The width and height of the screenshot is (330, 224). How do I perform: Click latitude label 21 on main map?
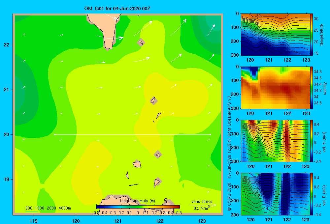point(6,90)
